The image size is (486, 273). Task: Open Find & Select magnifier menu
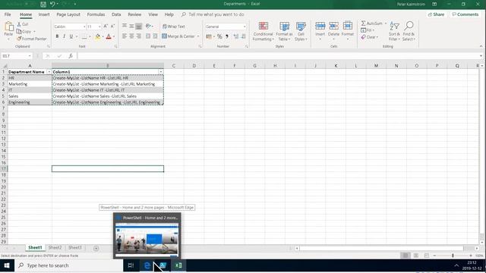click(x=409, y=31)
